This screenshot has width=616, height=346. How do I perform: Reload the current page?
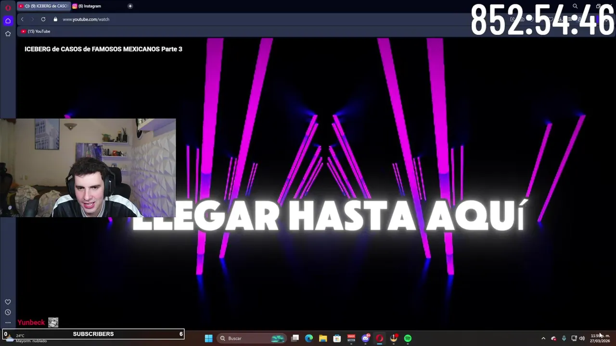click(43, 19)
